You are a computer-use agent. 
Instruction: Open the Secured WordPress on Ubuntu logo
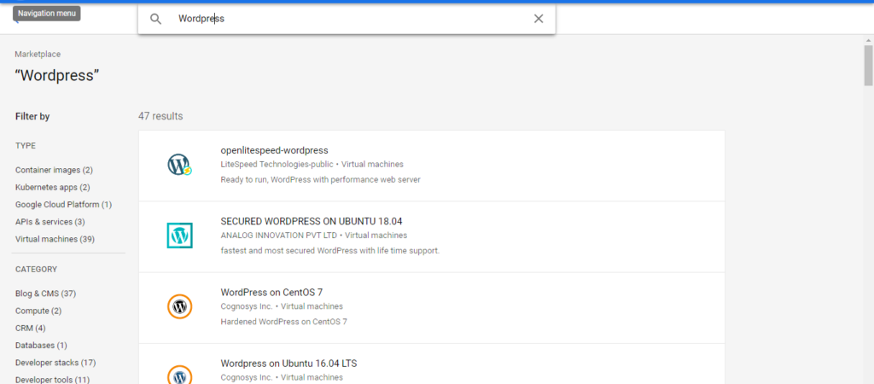click(x=179, y=236)
